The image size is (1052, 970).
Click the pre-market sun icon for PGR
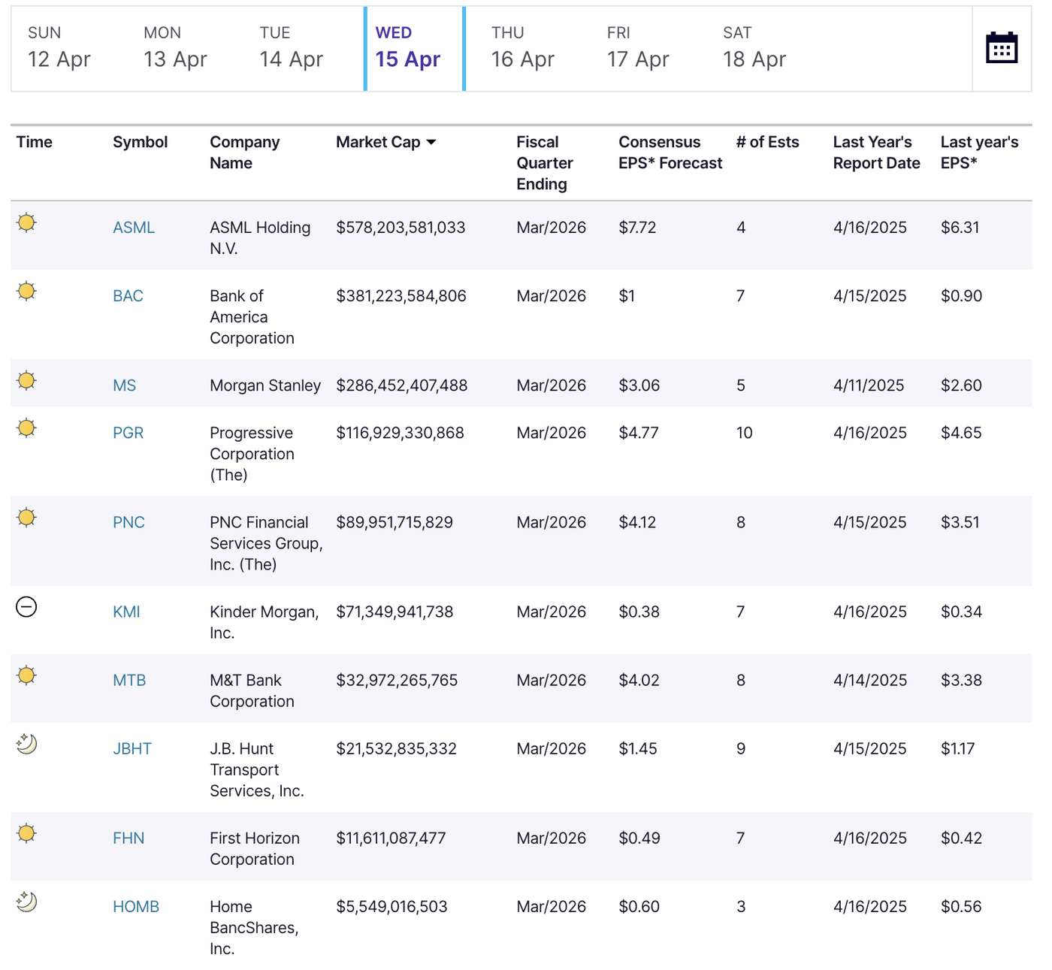click(26, 428)
